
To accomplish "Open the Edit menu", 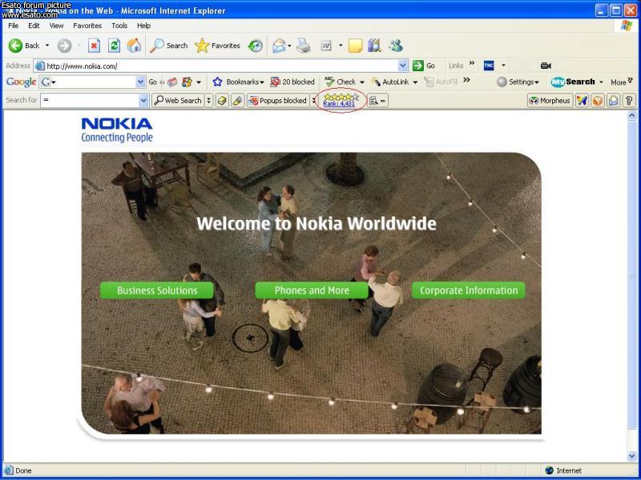I will click(34, 26).
